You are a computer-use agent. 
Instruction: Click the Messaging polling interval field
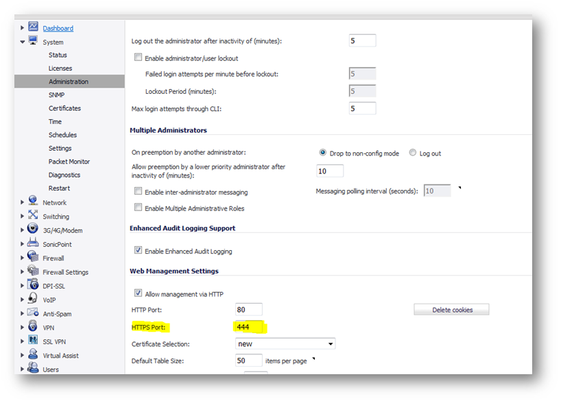point(437,191)
